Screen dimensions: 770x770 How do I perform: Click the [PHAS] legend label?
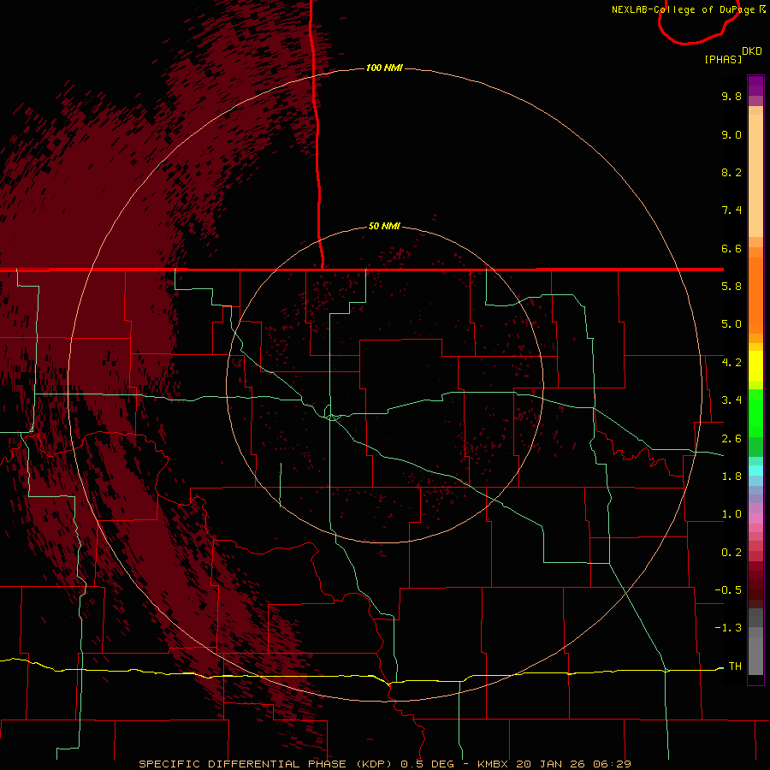[x=723, y=59]
